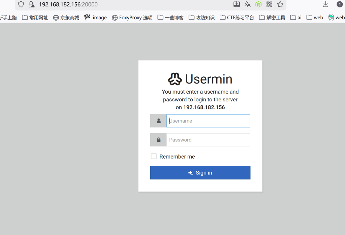Click the Usermin logo icon
Viewport: 345px width, 235px height.
pos(175,79)
